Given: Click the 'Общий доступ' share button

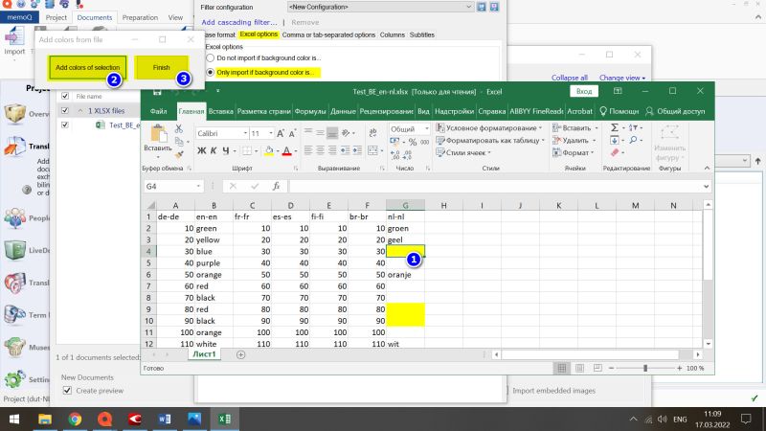Looking at the screenshot, I should point(675,111).
